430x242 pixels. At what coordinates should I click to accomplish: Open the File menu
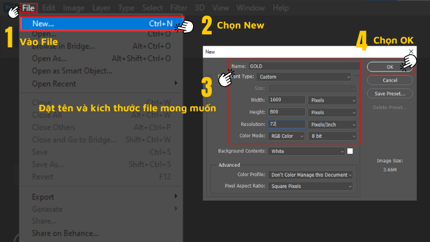pos(28,8)
